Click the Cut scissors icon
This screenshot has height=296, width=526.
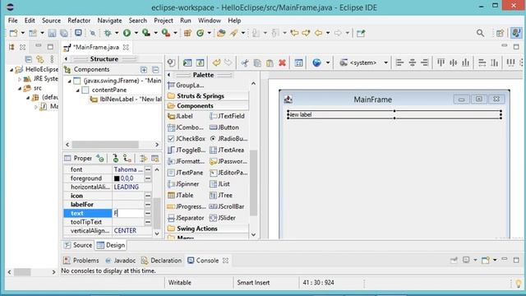click(245, 62)
